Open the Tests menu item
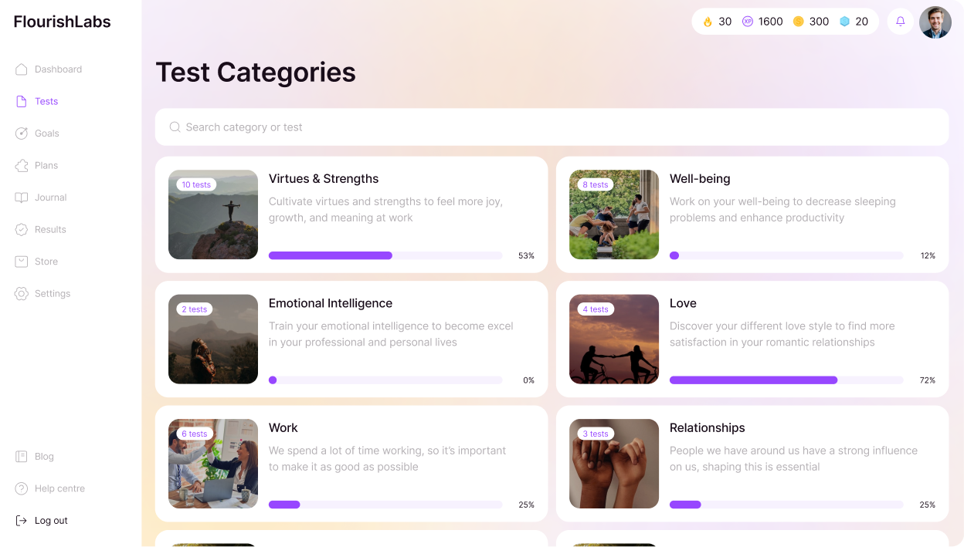This screenshot has width=964, height=547. pyautogui.click(x=46, y=102)
